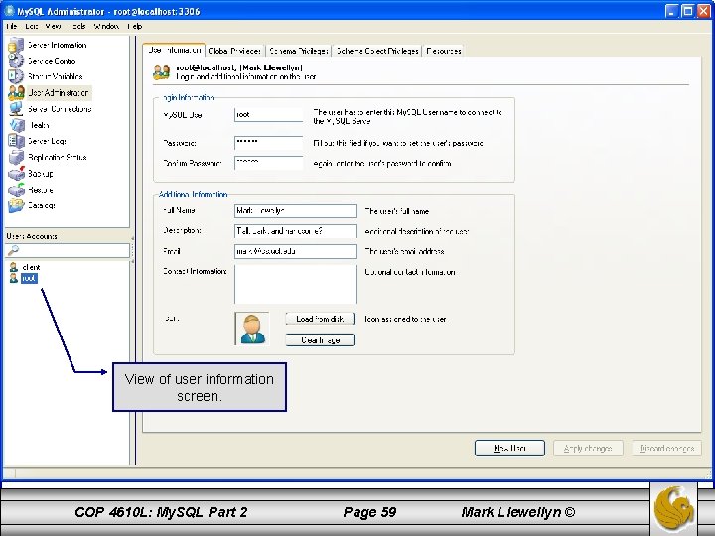Viewport: 715px width, 536px height.
Task: Click the Backup drive icon
Action: (x=17, y=173)
